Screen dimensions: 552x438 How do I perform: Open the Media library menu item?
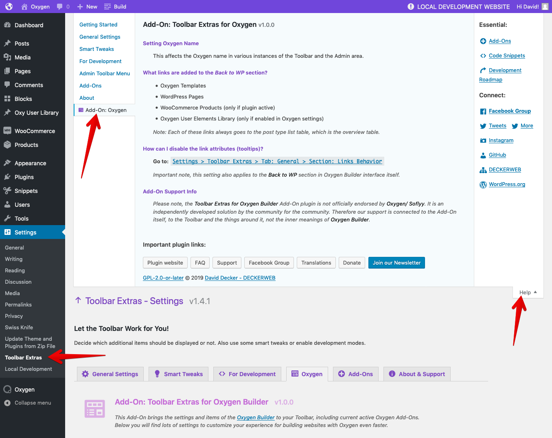(33, 57)
